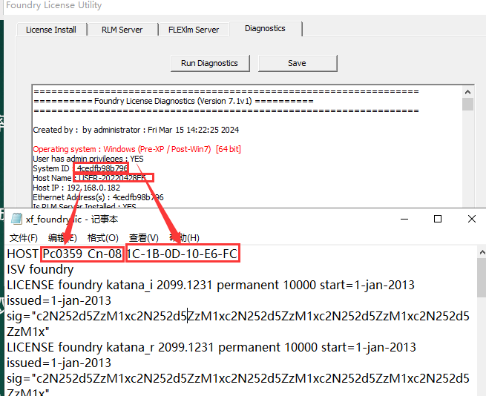Click the ISV foundry line
486x396 pixels.
pos(40,269)
